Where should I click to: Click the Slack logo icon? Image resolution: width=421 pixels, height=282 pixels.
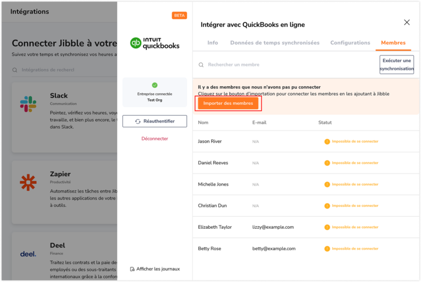[28, 103]
